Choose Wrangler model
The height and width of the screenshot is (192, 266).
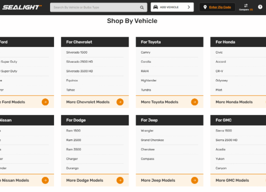click(147, 131)
